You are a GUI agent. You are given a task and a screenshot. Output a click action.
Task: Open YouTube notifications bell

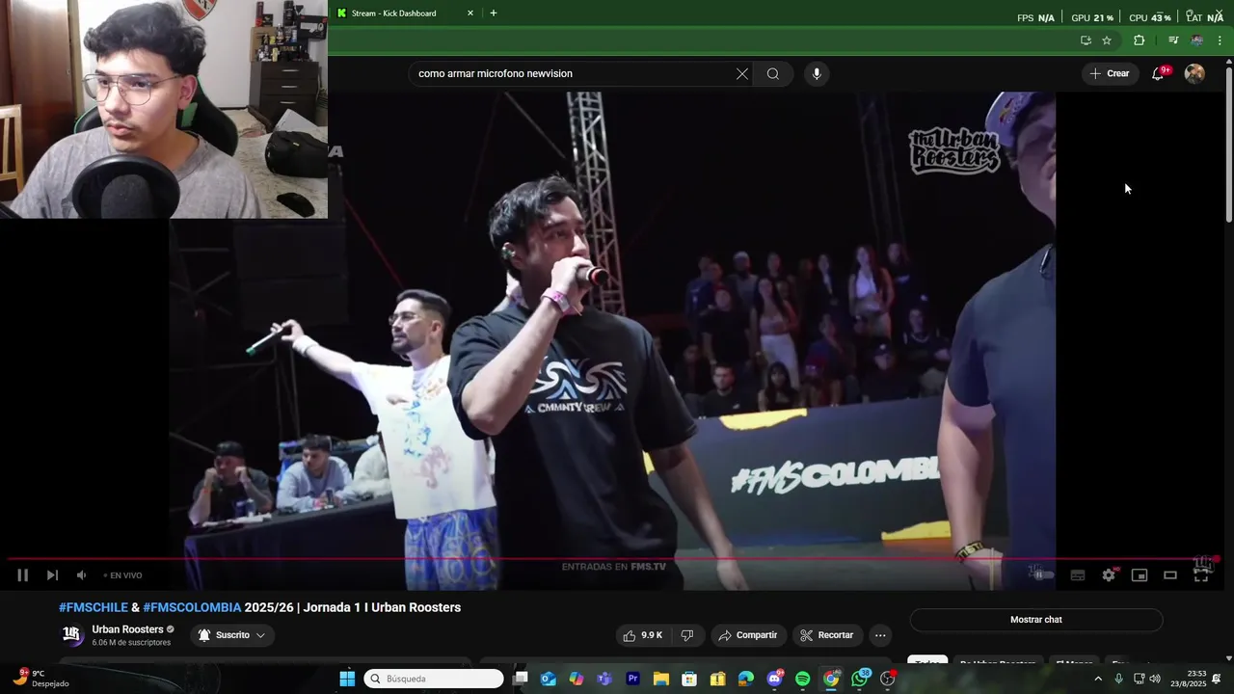1159,74
